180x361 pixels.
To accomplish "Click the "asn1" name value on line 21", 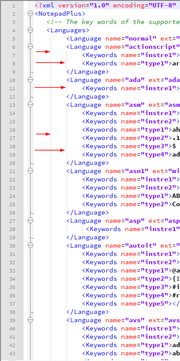I will (137, 171).
